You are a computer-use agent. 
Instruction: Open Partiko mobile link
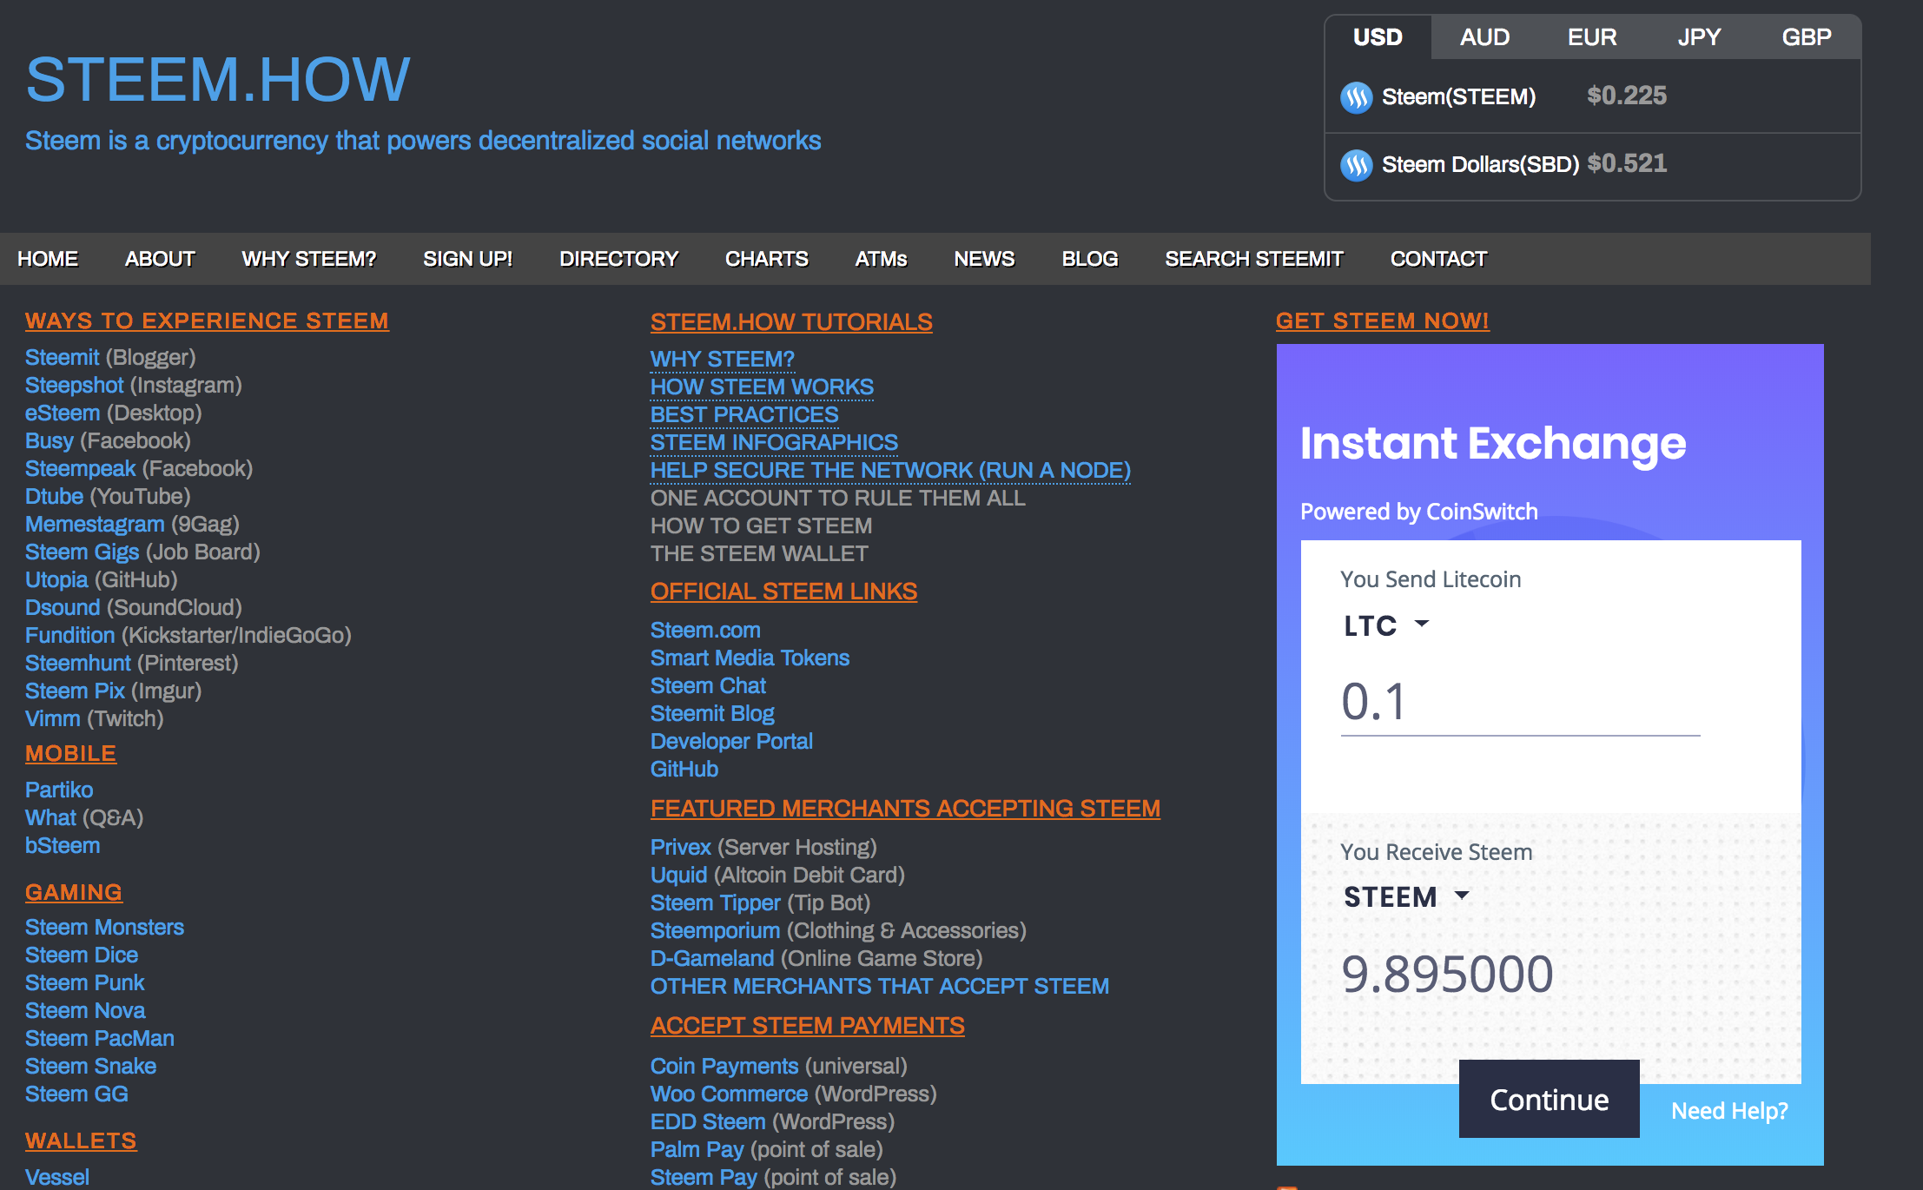click(59, 790)
